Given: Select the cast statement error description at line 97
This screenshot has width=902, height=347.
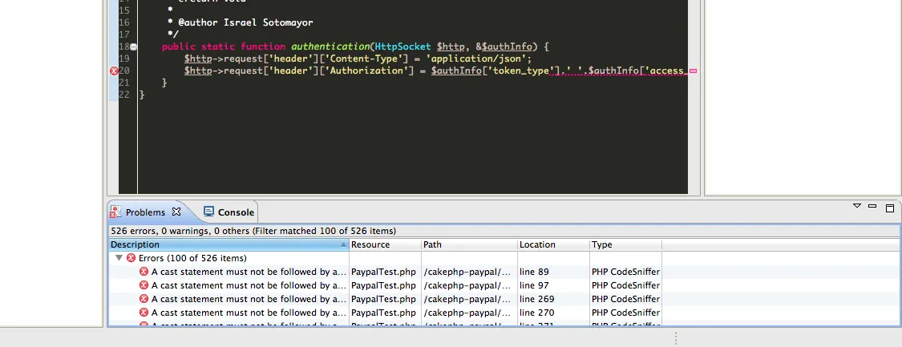Looking at the screenshot, I should tap(249, 285).
